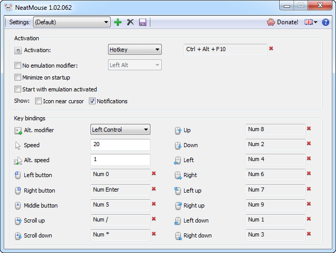Click the Left button mouse icon
Viewport: 336px width, 253px height.
tap(18, 175)
